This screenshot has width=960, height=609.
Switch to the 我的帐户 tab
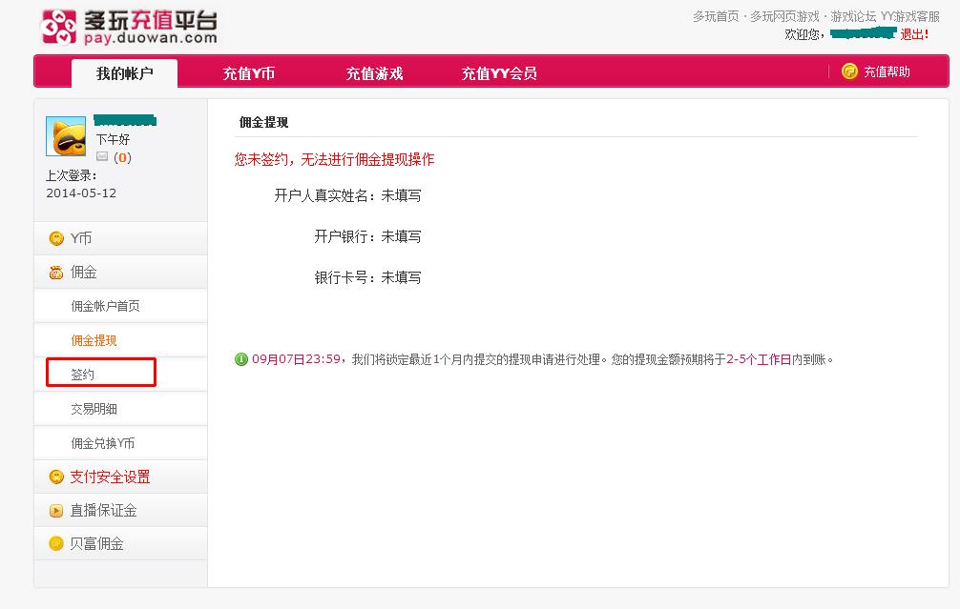(124, 73)
